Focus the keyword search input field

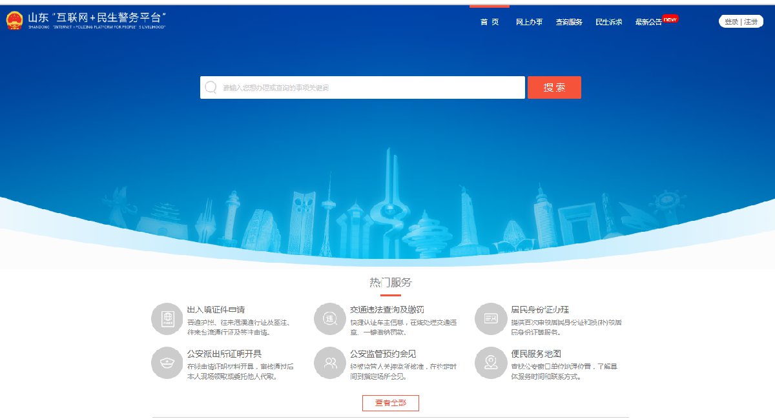pyautogui.click(x=362, y=87)
